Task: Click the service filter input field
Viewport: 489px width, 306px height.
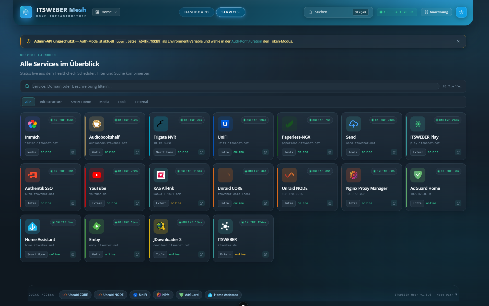Action: (x=179, y=86)
